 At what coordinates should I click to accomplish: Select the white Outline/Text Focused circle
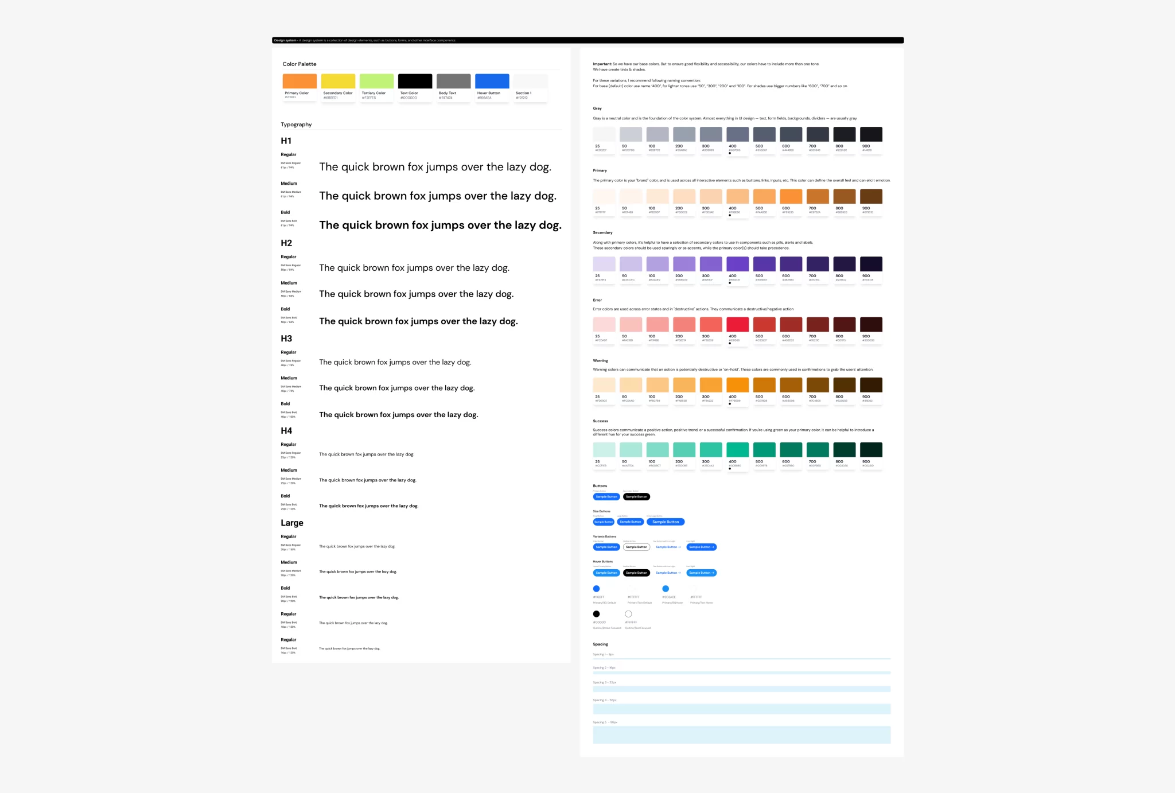click(628, 614)
